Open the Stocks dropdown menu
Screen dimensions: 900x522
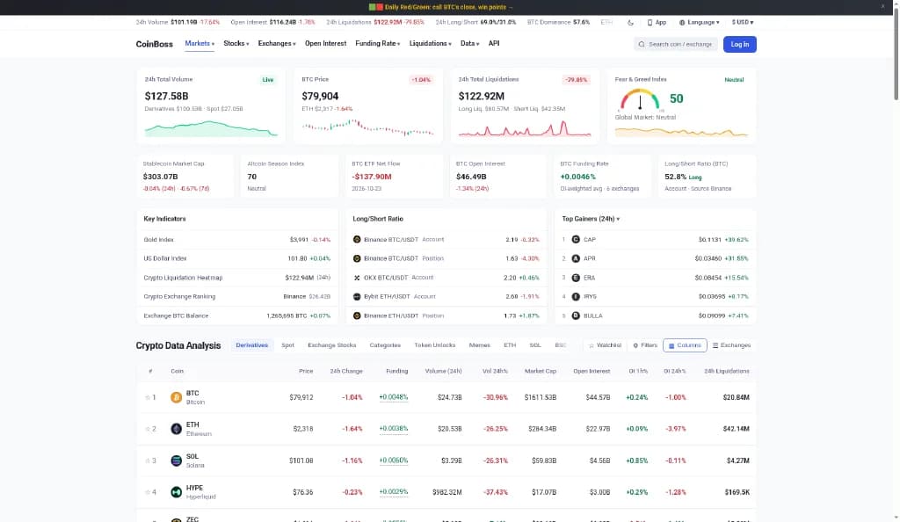coord(236,44)
